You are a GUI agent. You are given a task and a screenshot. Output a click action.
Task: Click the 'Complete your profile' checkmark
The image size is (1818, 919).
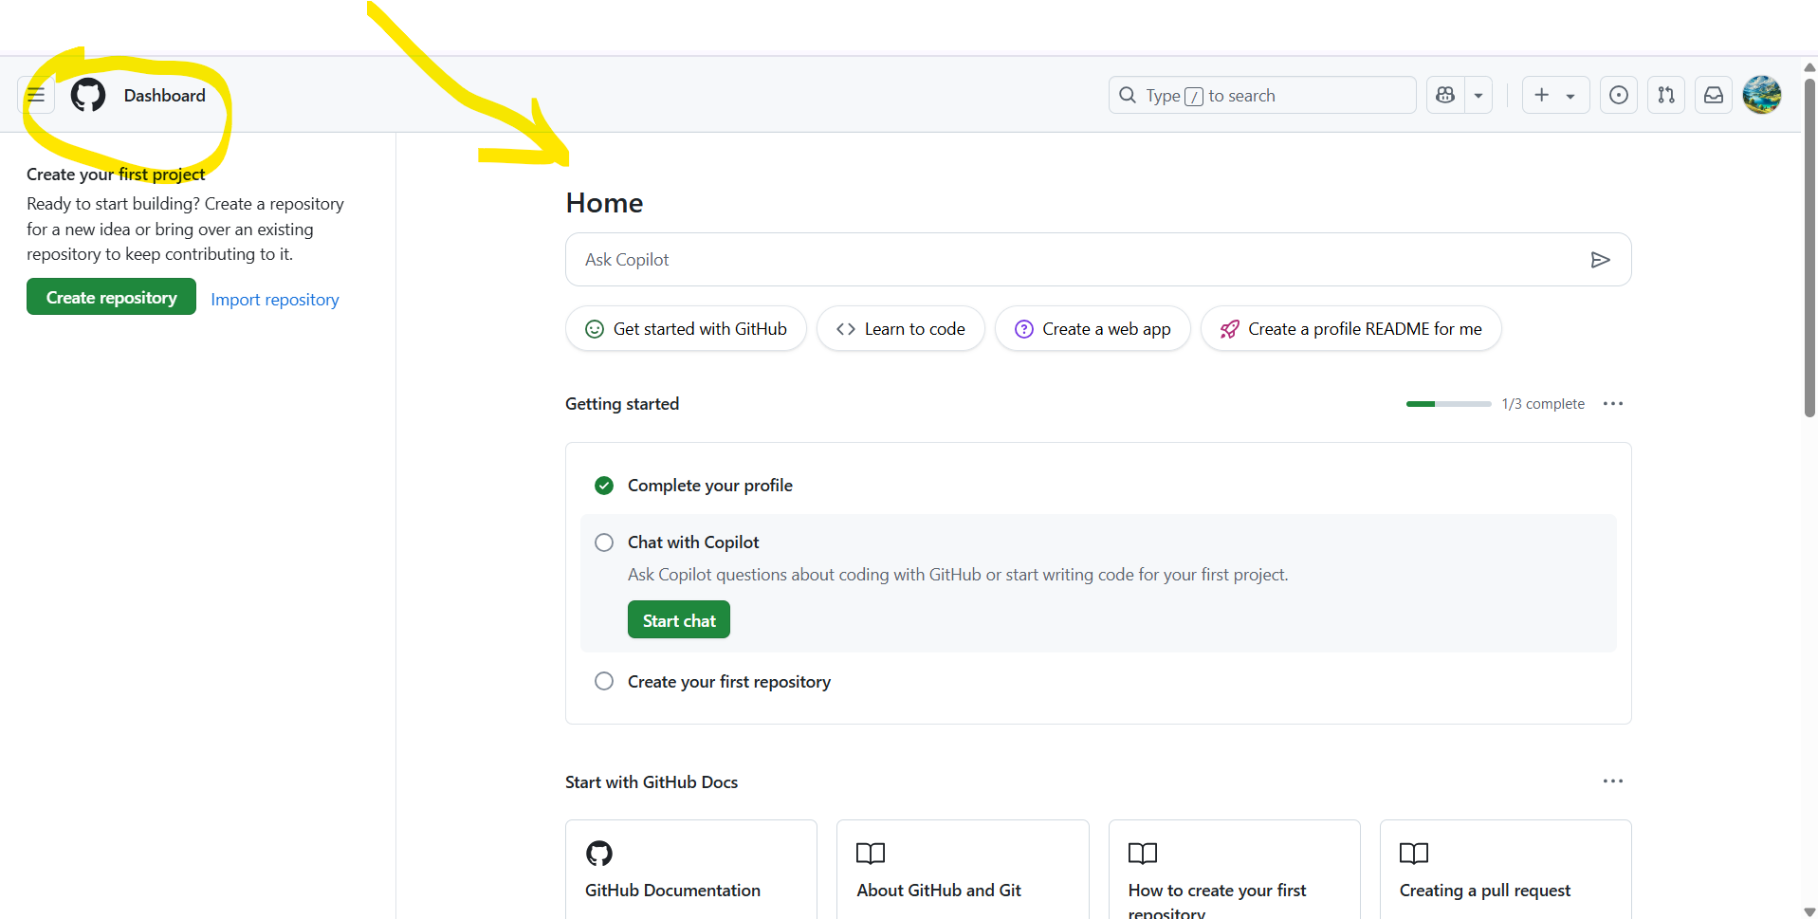(x=604, y=486)
